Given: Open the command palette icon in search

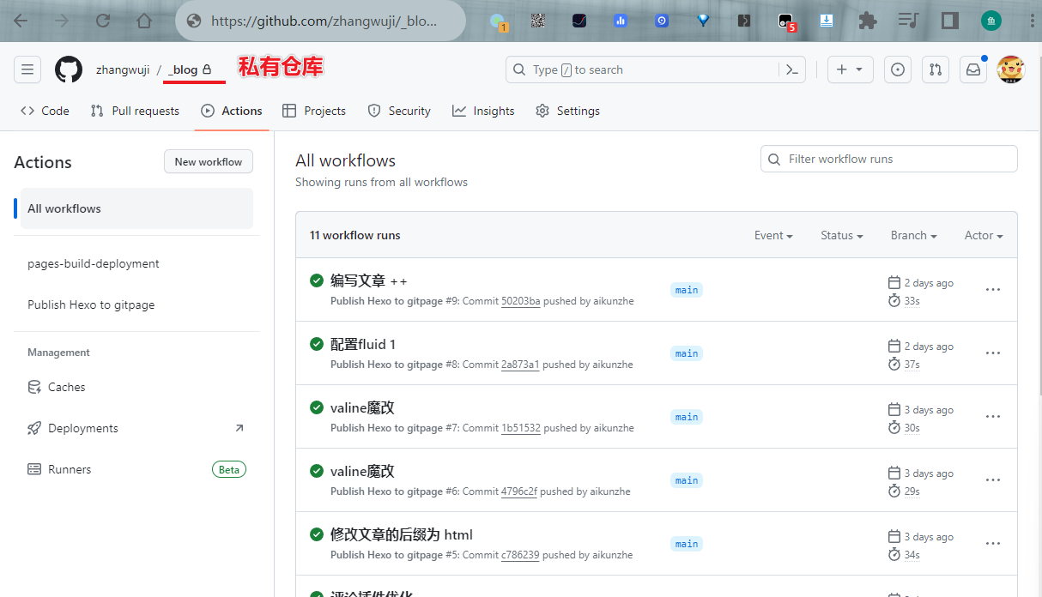Looking at the screenshot, I should (792, 69).
